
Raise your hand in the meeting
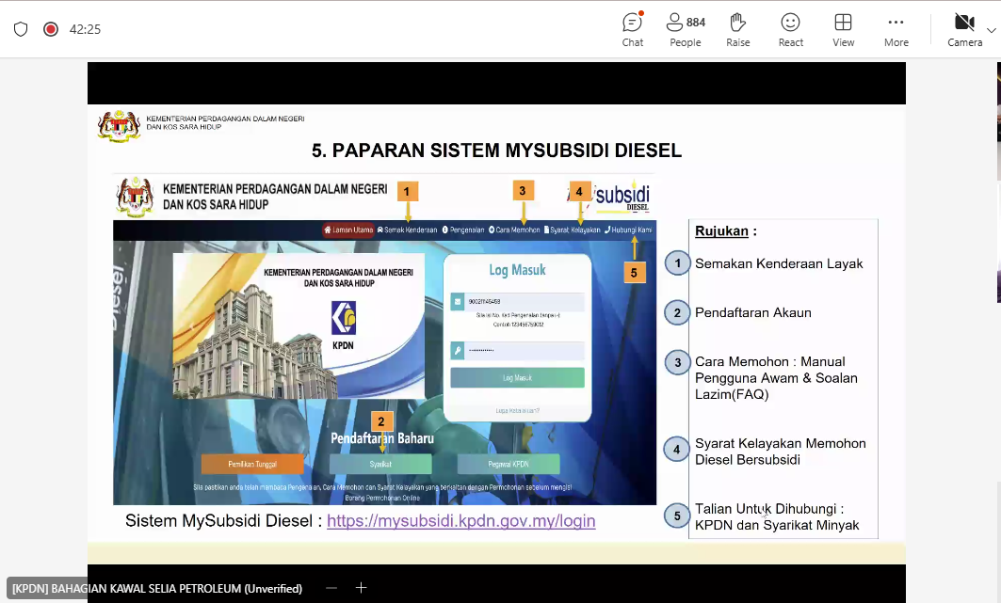[x=737, y=28]
